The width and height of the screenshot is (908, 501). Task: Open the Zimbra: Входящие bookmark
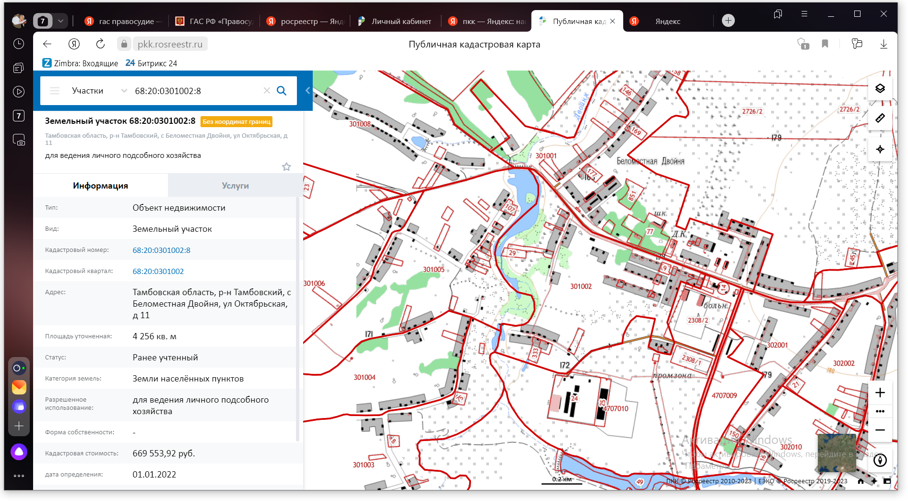tap(80, 63)
